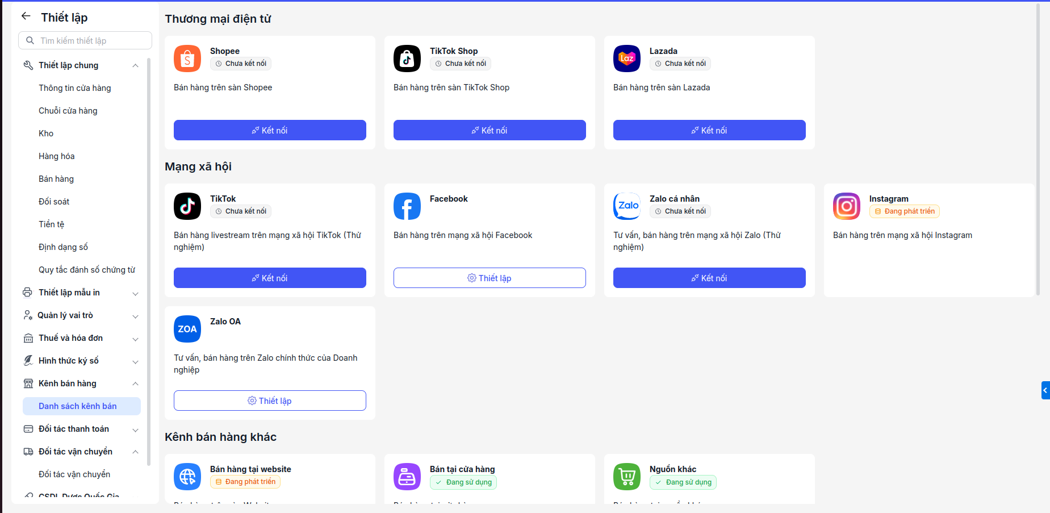
Task: Open the blue side panel arrow tab
Action: point(1045,390)
